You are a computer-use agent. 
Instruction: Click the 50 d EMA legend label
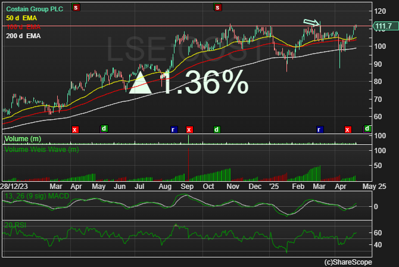point(21,18)
